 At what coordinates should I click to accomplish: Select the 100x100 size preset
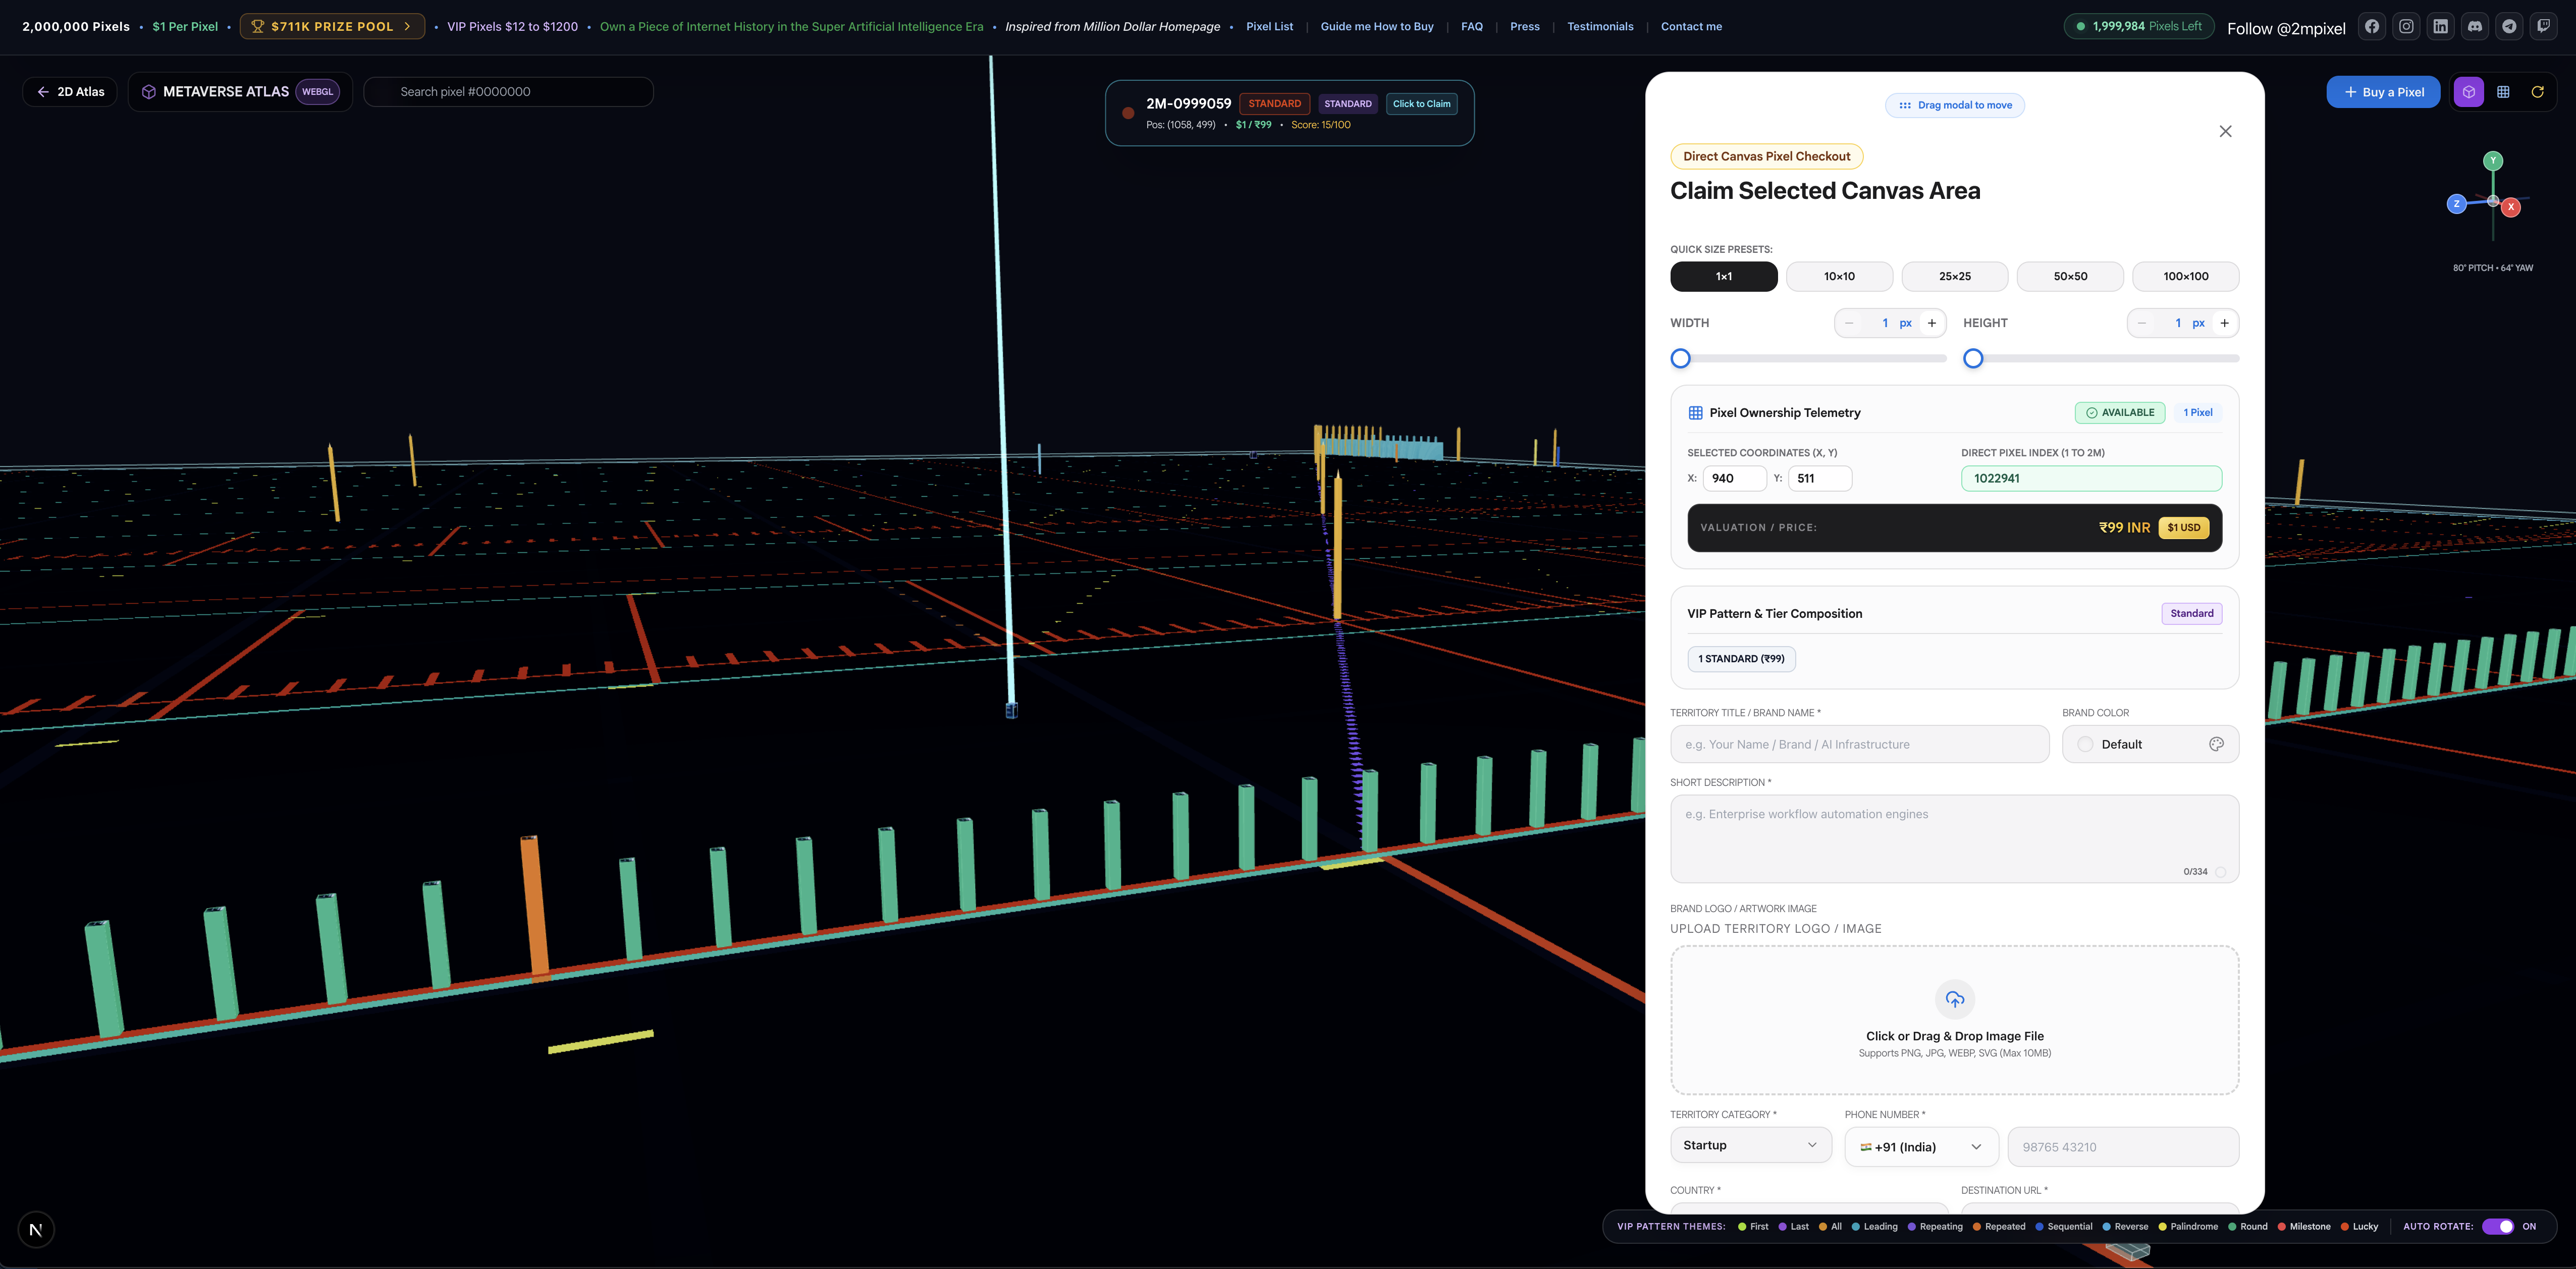coord(2186,277)
